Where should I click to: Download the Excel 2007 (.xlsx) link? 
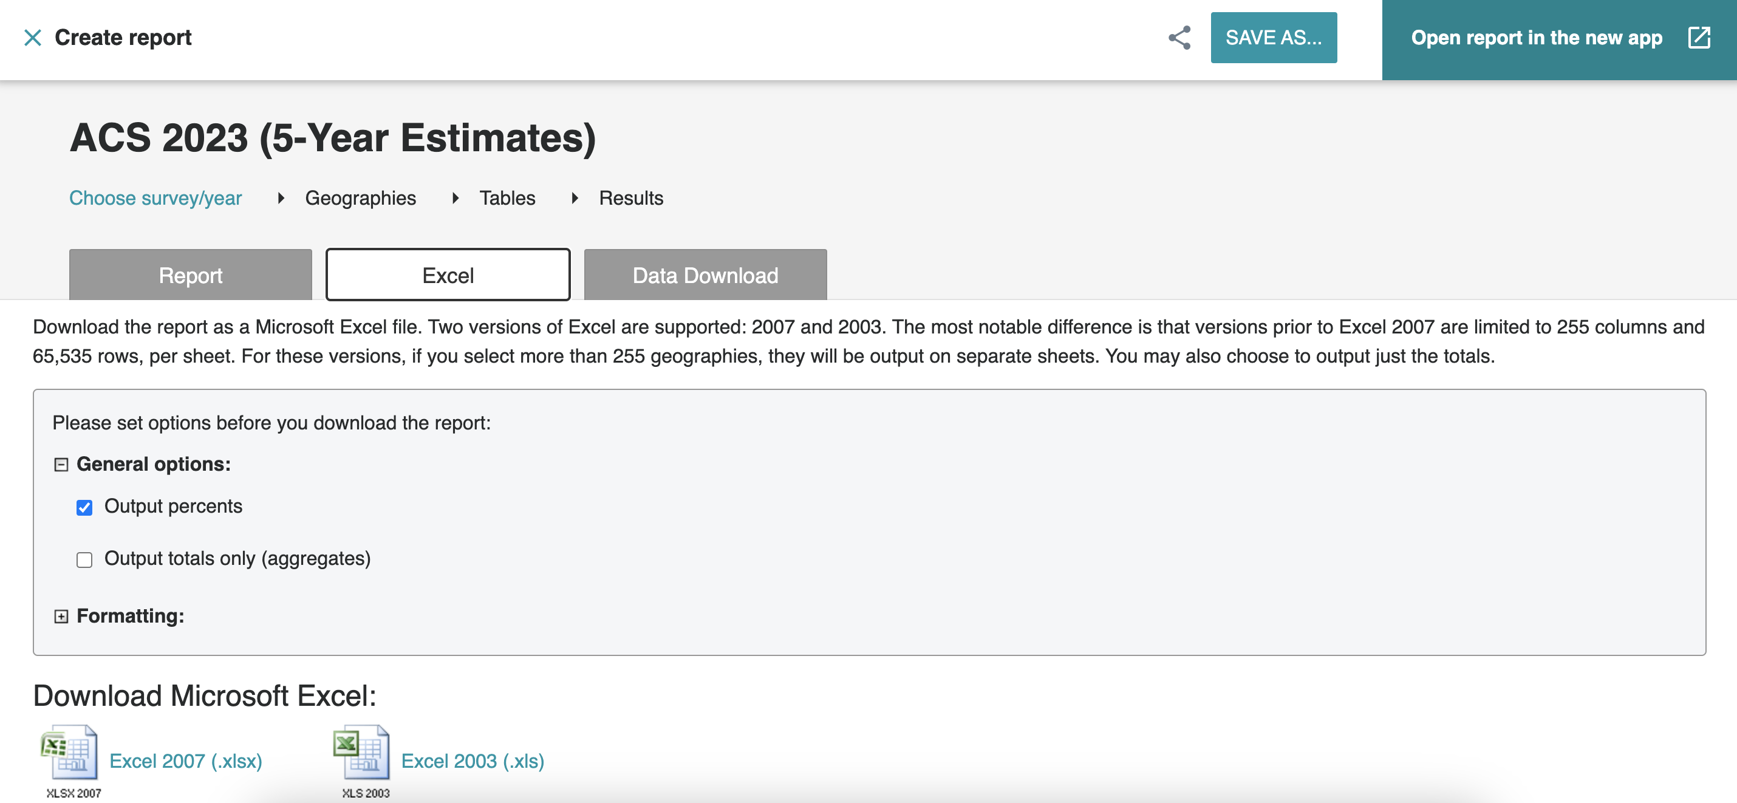click(185, 761)
